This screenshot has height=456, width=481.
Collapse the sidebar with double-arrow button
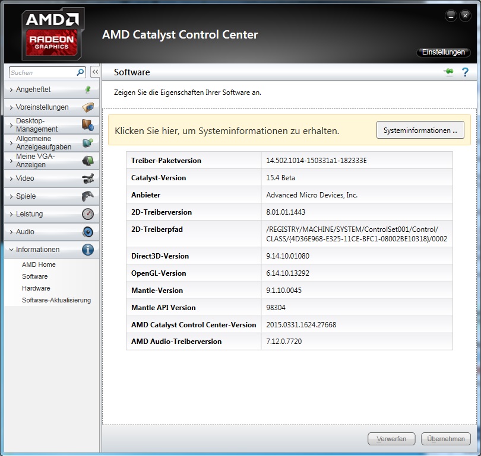(x=95, y=72)
